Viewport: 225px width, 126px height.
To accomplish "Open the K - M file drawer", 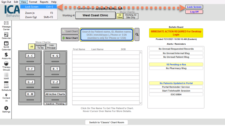I will [30, 96].
